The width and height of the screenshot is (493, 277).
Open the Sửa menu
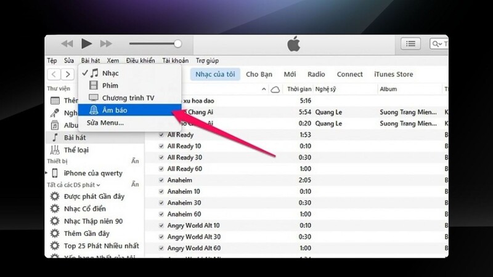(x=69, y=60)
